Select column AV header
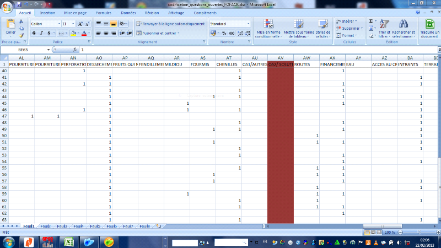This screenshot has width=441, height=248. point(281,58)
